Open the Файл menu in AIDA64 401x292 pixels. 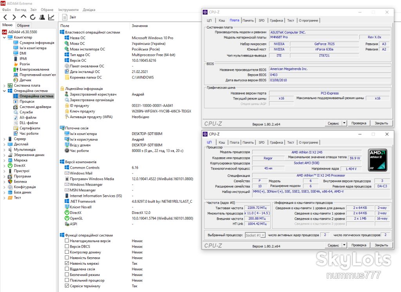(x=6, y=10)
